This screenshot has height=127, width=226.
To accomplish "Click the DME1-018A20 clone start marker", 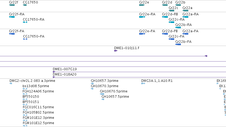I will coord(54,77).
